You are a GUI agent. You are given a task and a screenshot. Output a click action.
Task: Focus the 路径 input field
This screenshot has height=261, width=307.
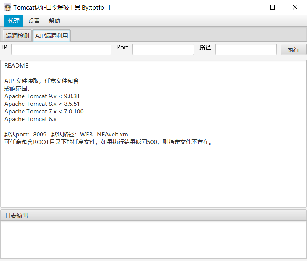(x=246, y=49)
